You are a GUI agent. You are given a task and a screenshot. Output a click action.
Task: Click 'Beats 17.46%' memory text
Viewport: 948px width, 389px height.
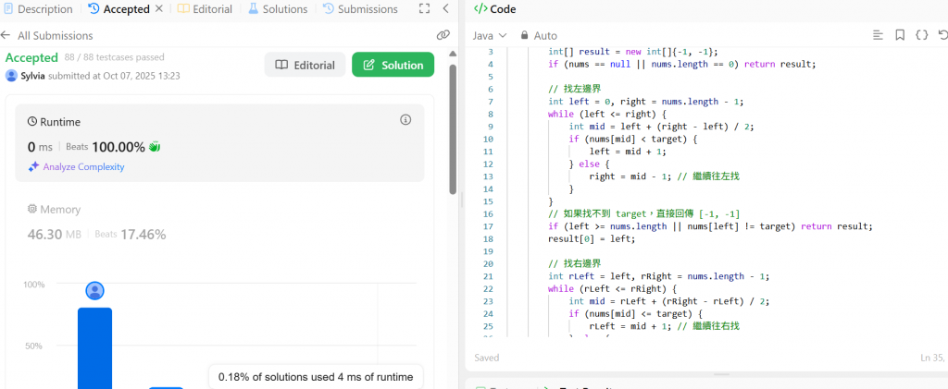point(130,234)
